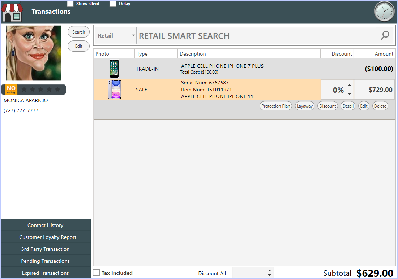Edit the iPhone 11 sale line
Screen dimensions: 398x279
pos(364,106)
